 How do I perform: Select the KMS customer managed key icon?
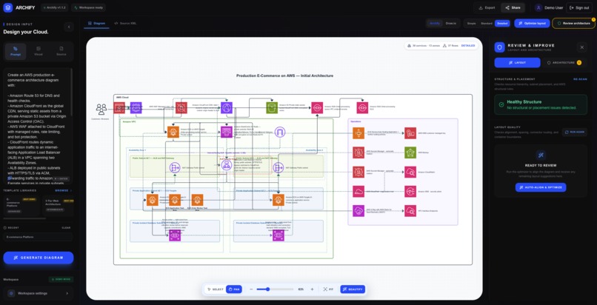pos(410,133)
